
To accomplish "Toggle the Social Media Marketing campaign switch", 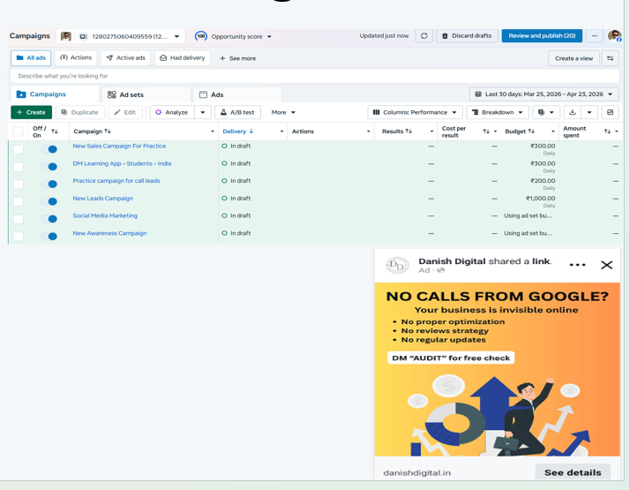I will point(49,219).
